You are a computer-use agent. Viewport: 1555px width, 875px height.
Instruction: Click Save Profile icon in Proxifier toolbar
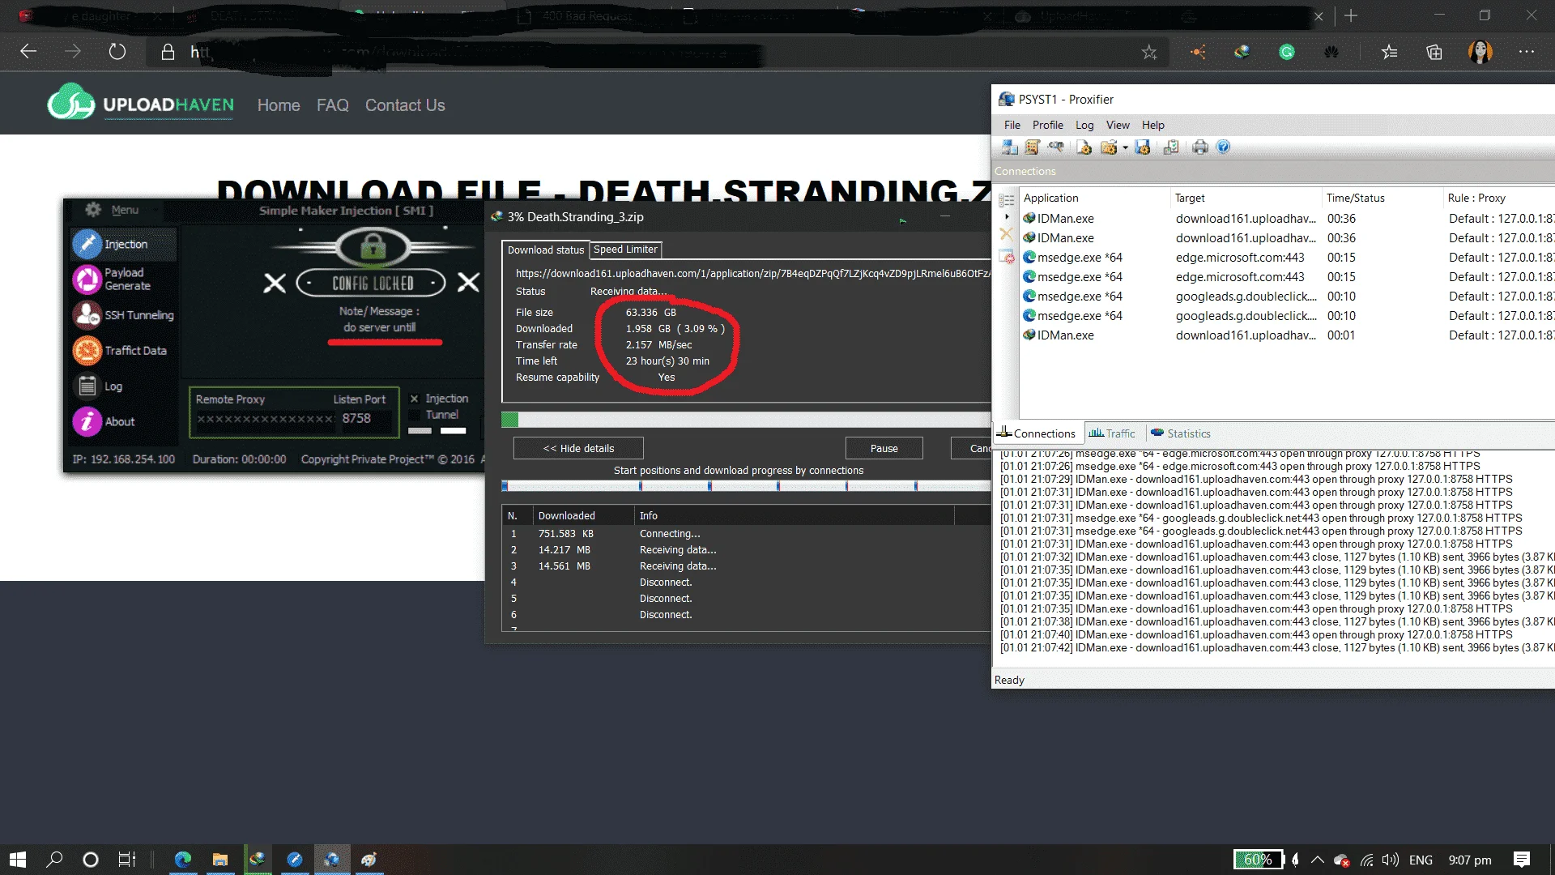1143,147
